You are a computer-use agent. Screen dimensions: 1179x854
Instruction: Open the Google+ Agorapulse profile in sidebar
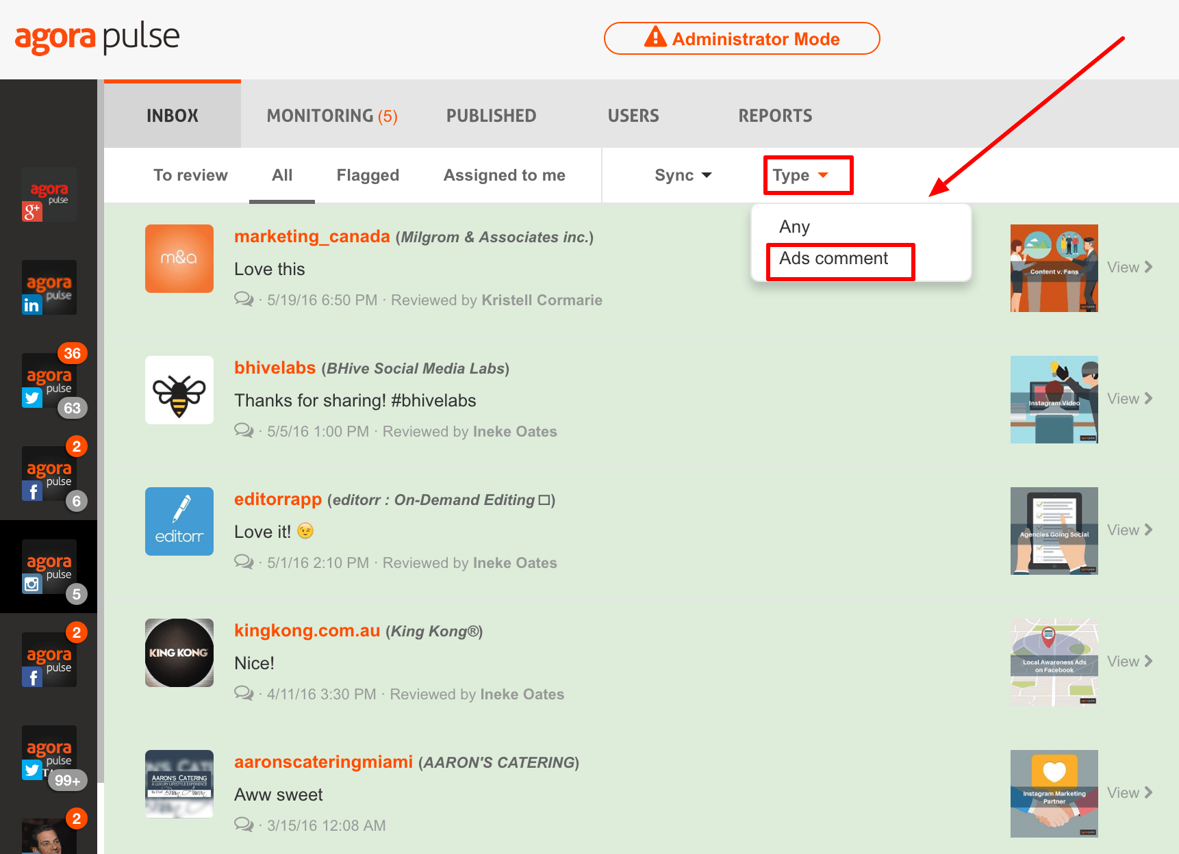click(49, 195)
